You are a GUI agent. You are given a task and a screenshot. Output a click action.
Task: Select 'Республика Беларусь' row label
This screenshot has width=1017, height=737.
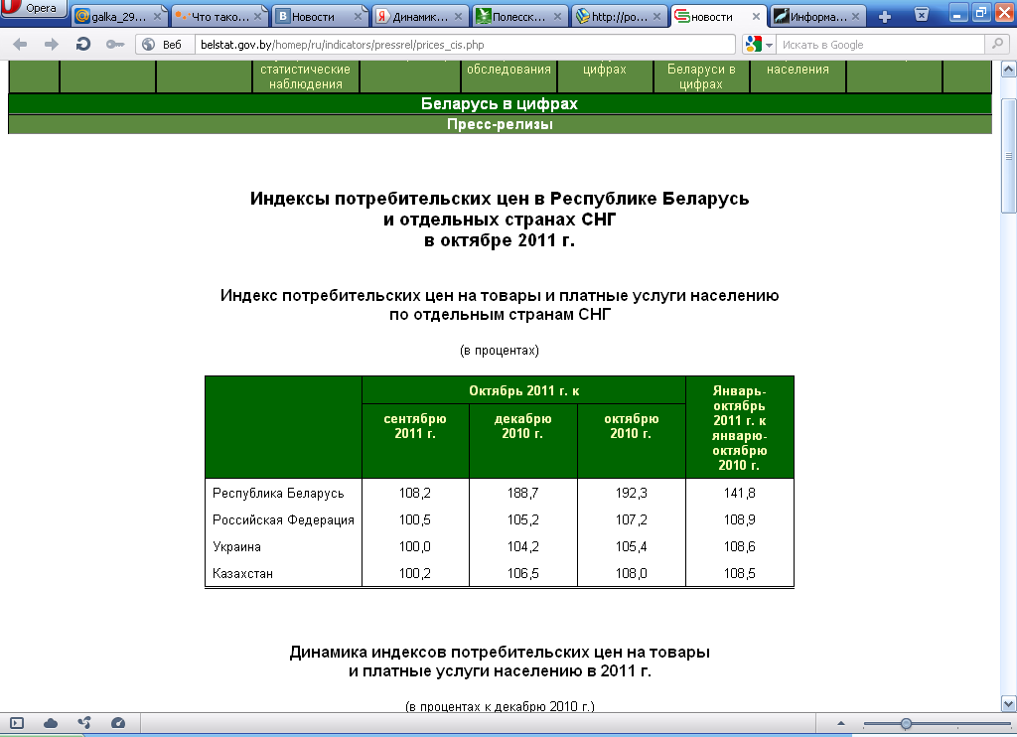278,493
